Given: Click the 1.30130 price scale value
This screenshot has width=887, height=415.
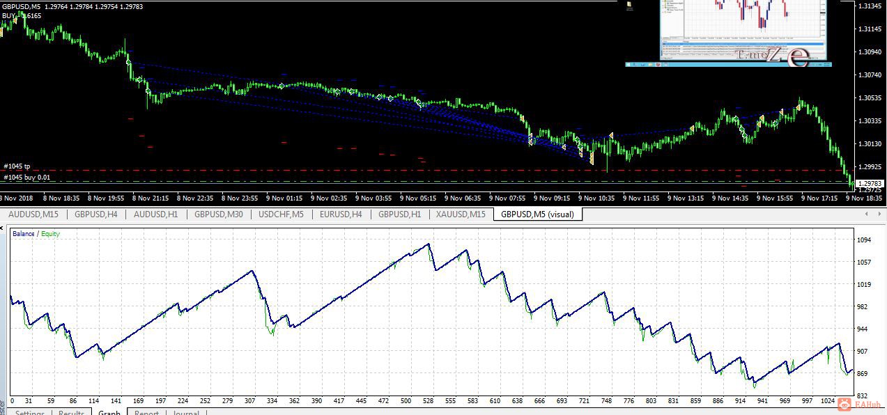Looking at the screenshot, I should tap(871, 144).
